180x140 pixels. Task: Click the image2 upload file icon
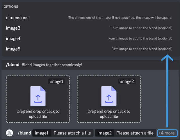pyautogui.click(x=109, y=96)
